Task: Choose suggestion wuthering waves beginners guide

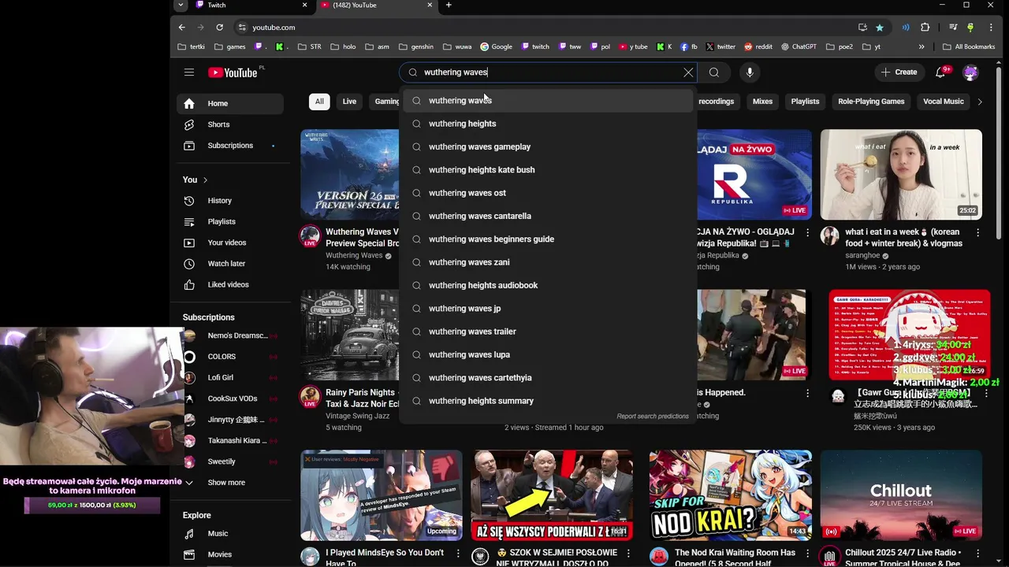Action: [x=547, y=239]
